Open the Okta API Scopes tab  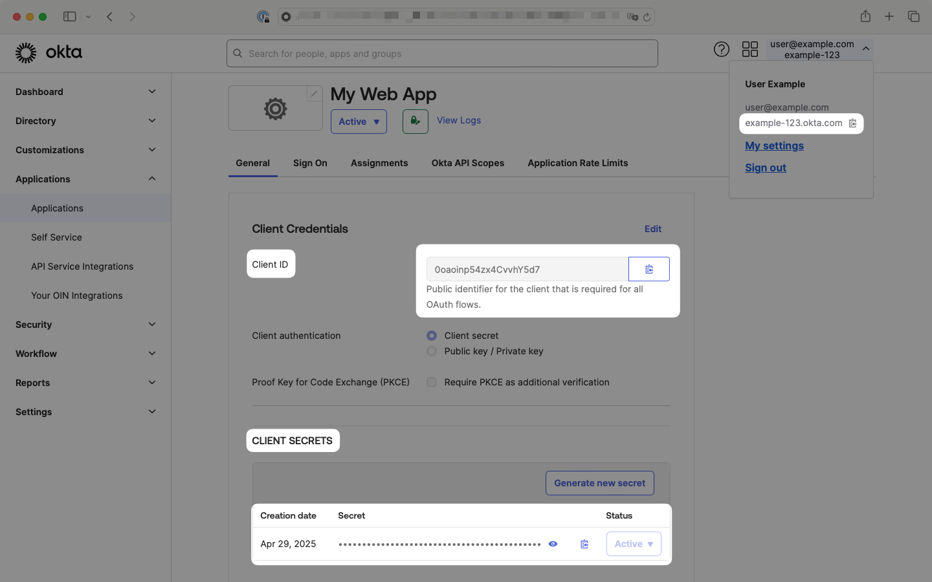(468, 163)
